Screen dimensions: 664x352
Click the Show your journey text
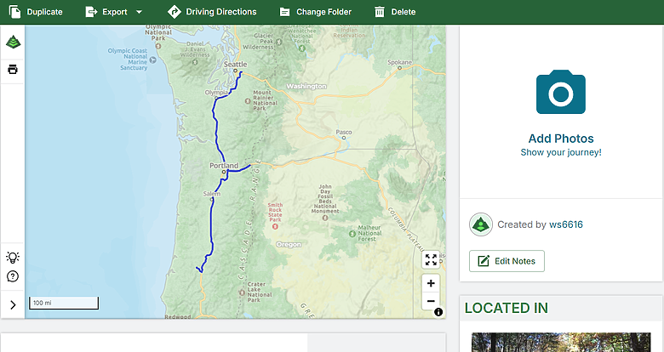tap(561, 152)
